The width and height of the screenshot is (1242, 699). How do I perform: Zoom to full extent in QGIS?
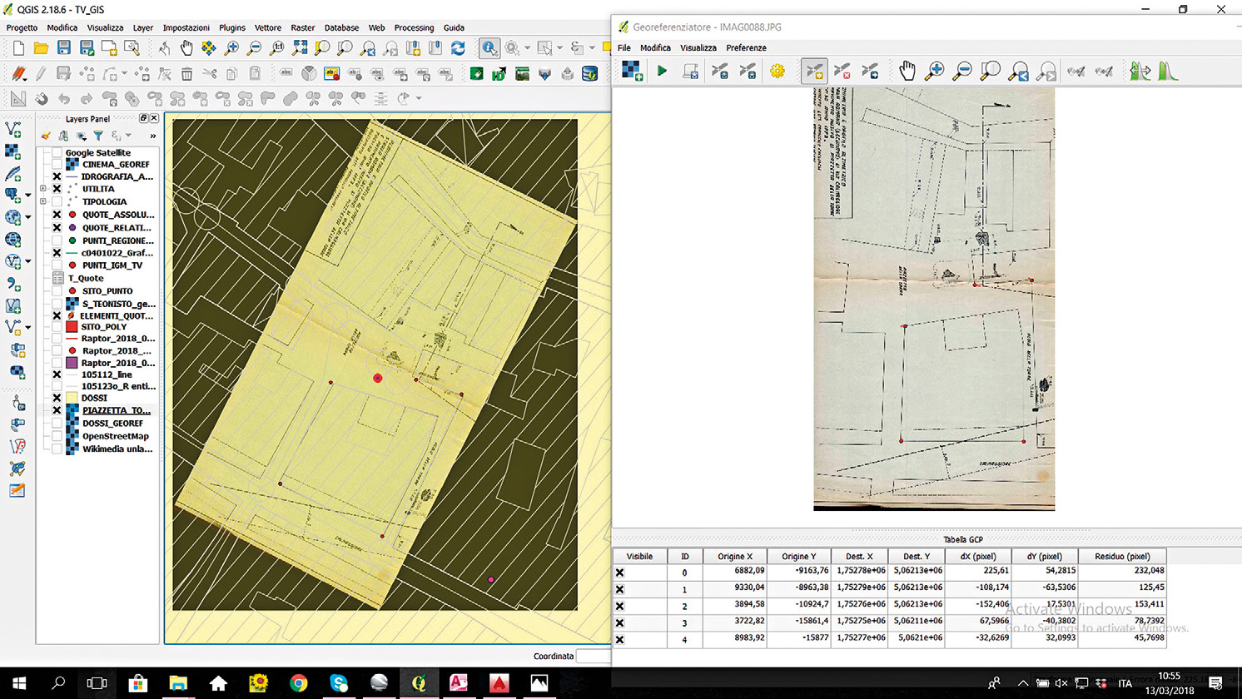[300, 49]
